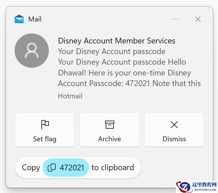Open the three-dot more options menu
This screenshot has width=218, height=193.
tap(175, 19)
